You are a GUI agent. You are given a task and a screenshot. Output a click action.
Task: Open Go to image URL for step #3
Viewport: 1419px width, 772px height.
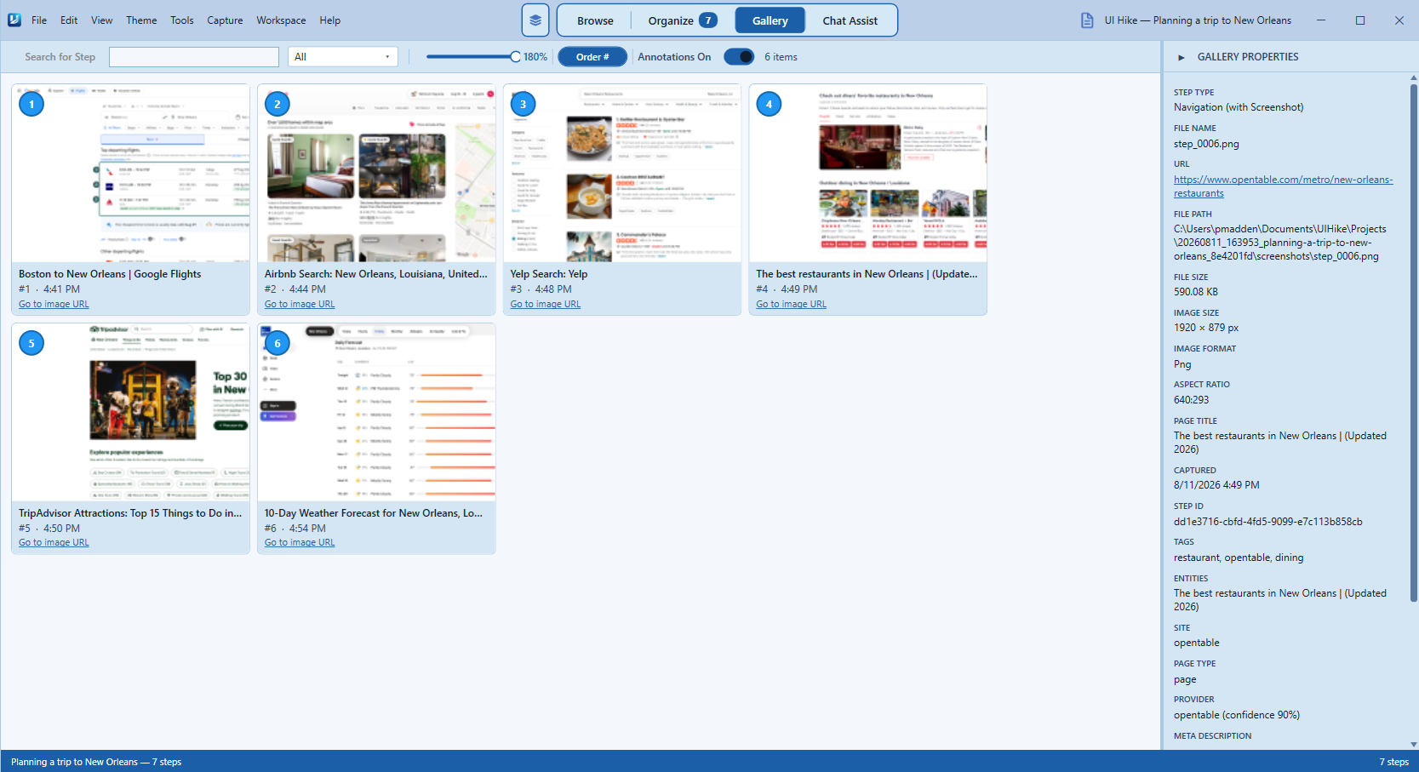[x=546, y=304]
